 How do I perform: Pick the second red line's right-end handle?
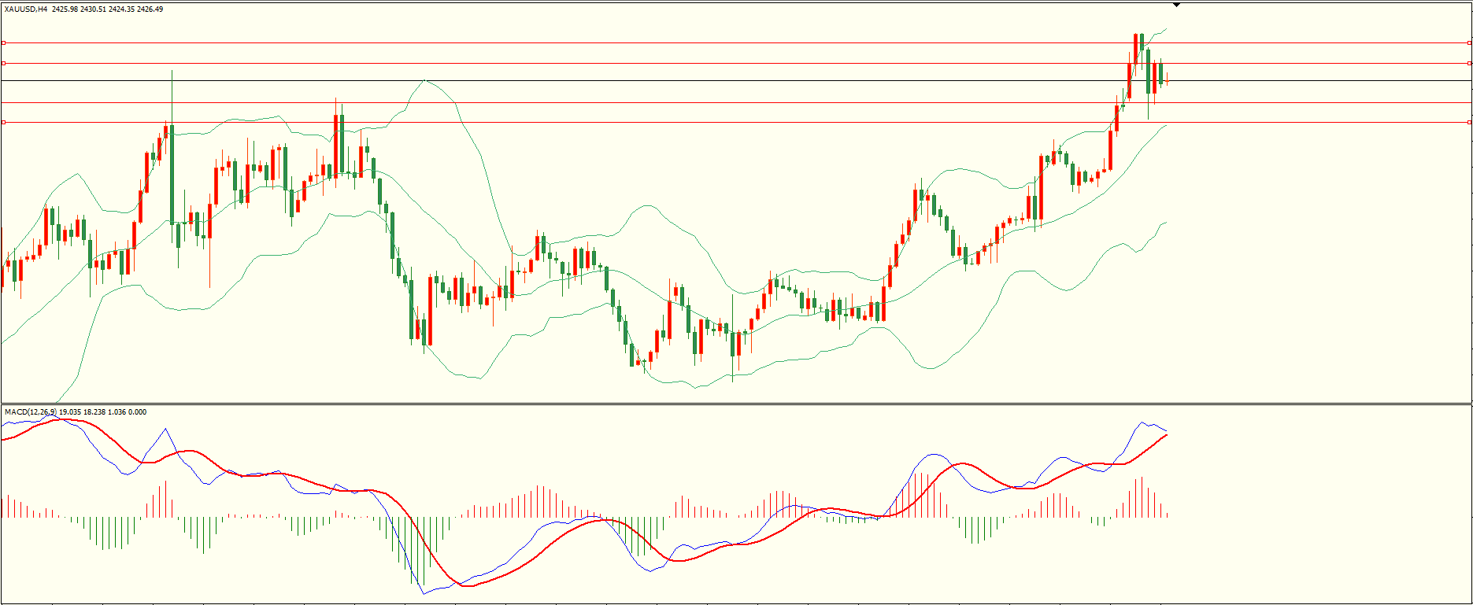click(x=1470, y=63)
